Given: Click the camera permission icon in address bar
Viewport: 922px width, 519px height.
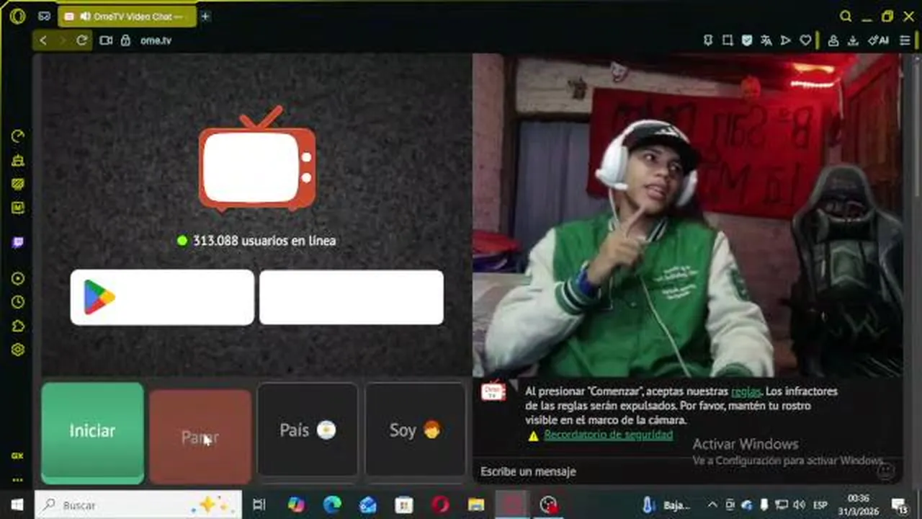Looking at the screenshot, I should pos(106,40).
